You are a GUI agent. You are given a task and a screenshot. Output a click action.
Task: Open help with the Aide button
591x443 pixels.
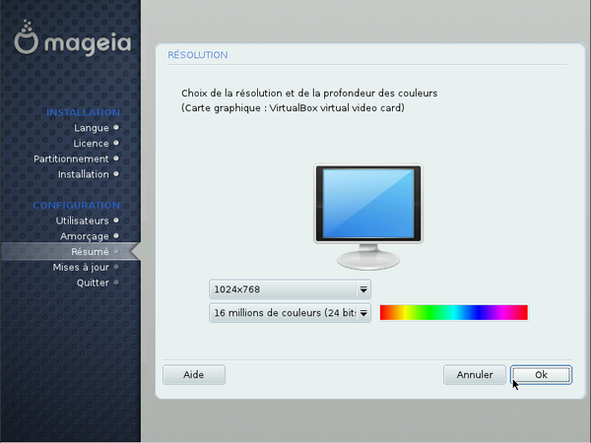point(194,375)
